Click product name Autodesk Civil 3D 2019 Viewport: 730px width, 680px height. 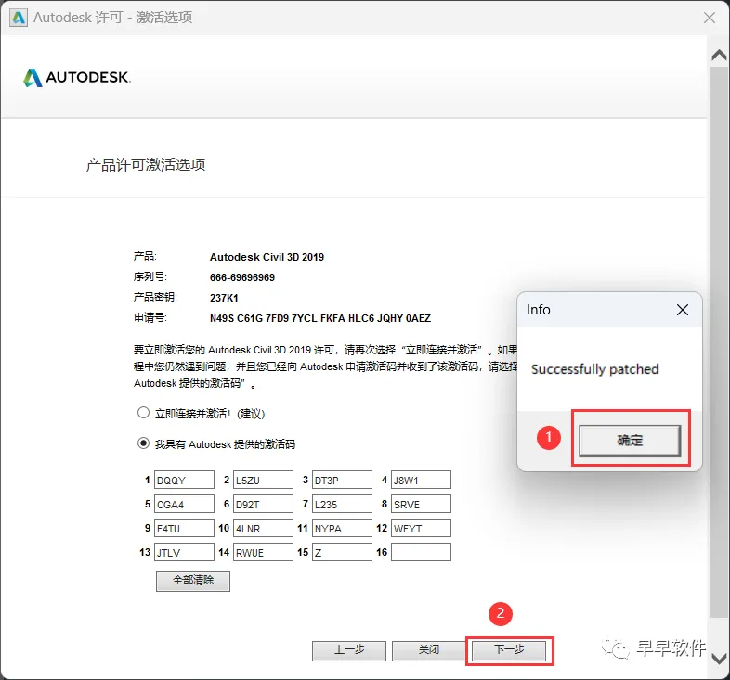coord(267,257)
